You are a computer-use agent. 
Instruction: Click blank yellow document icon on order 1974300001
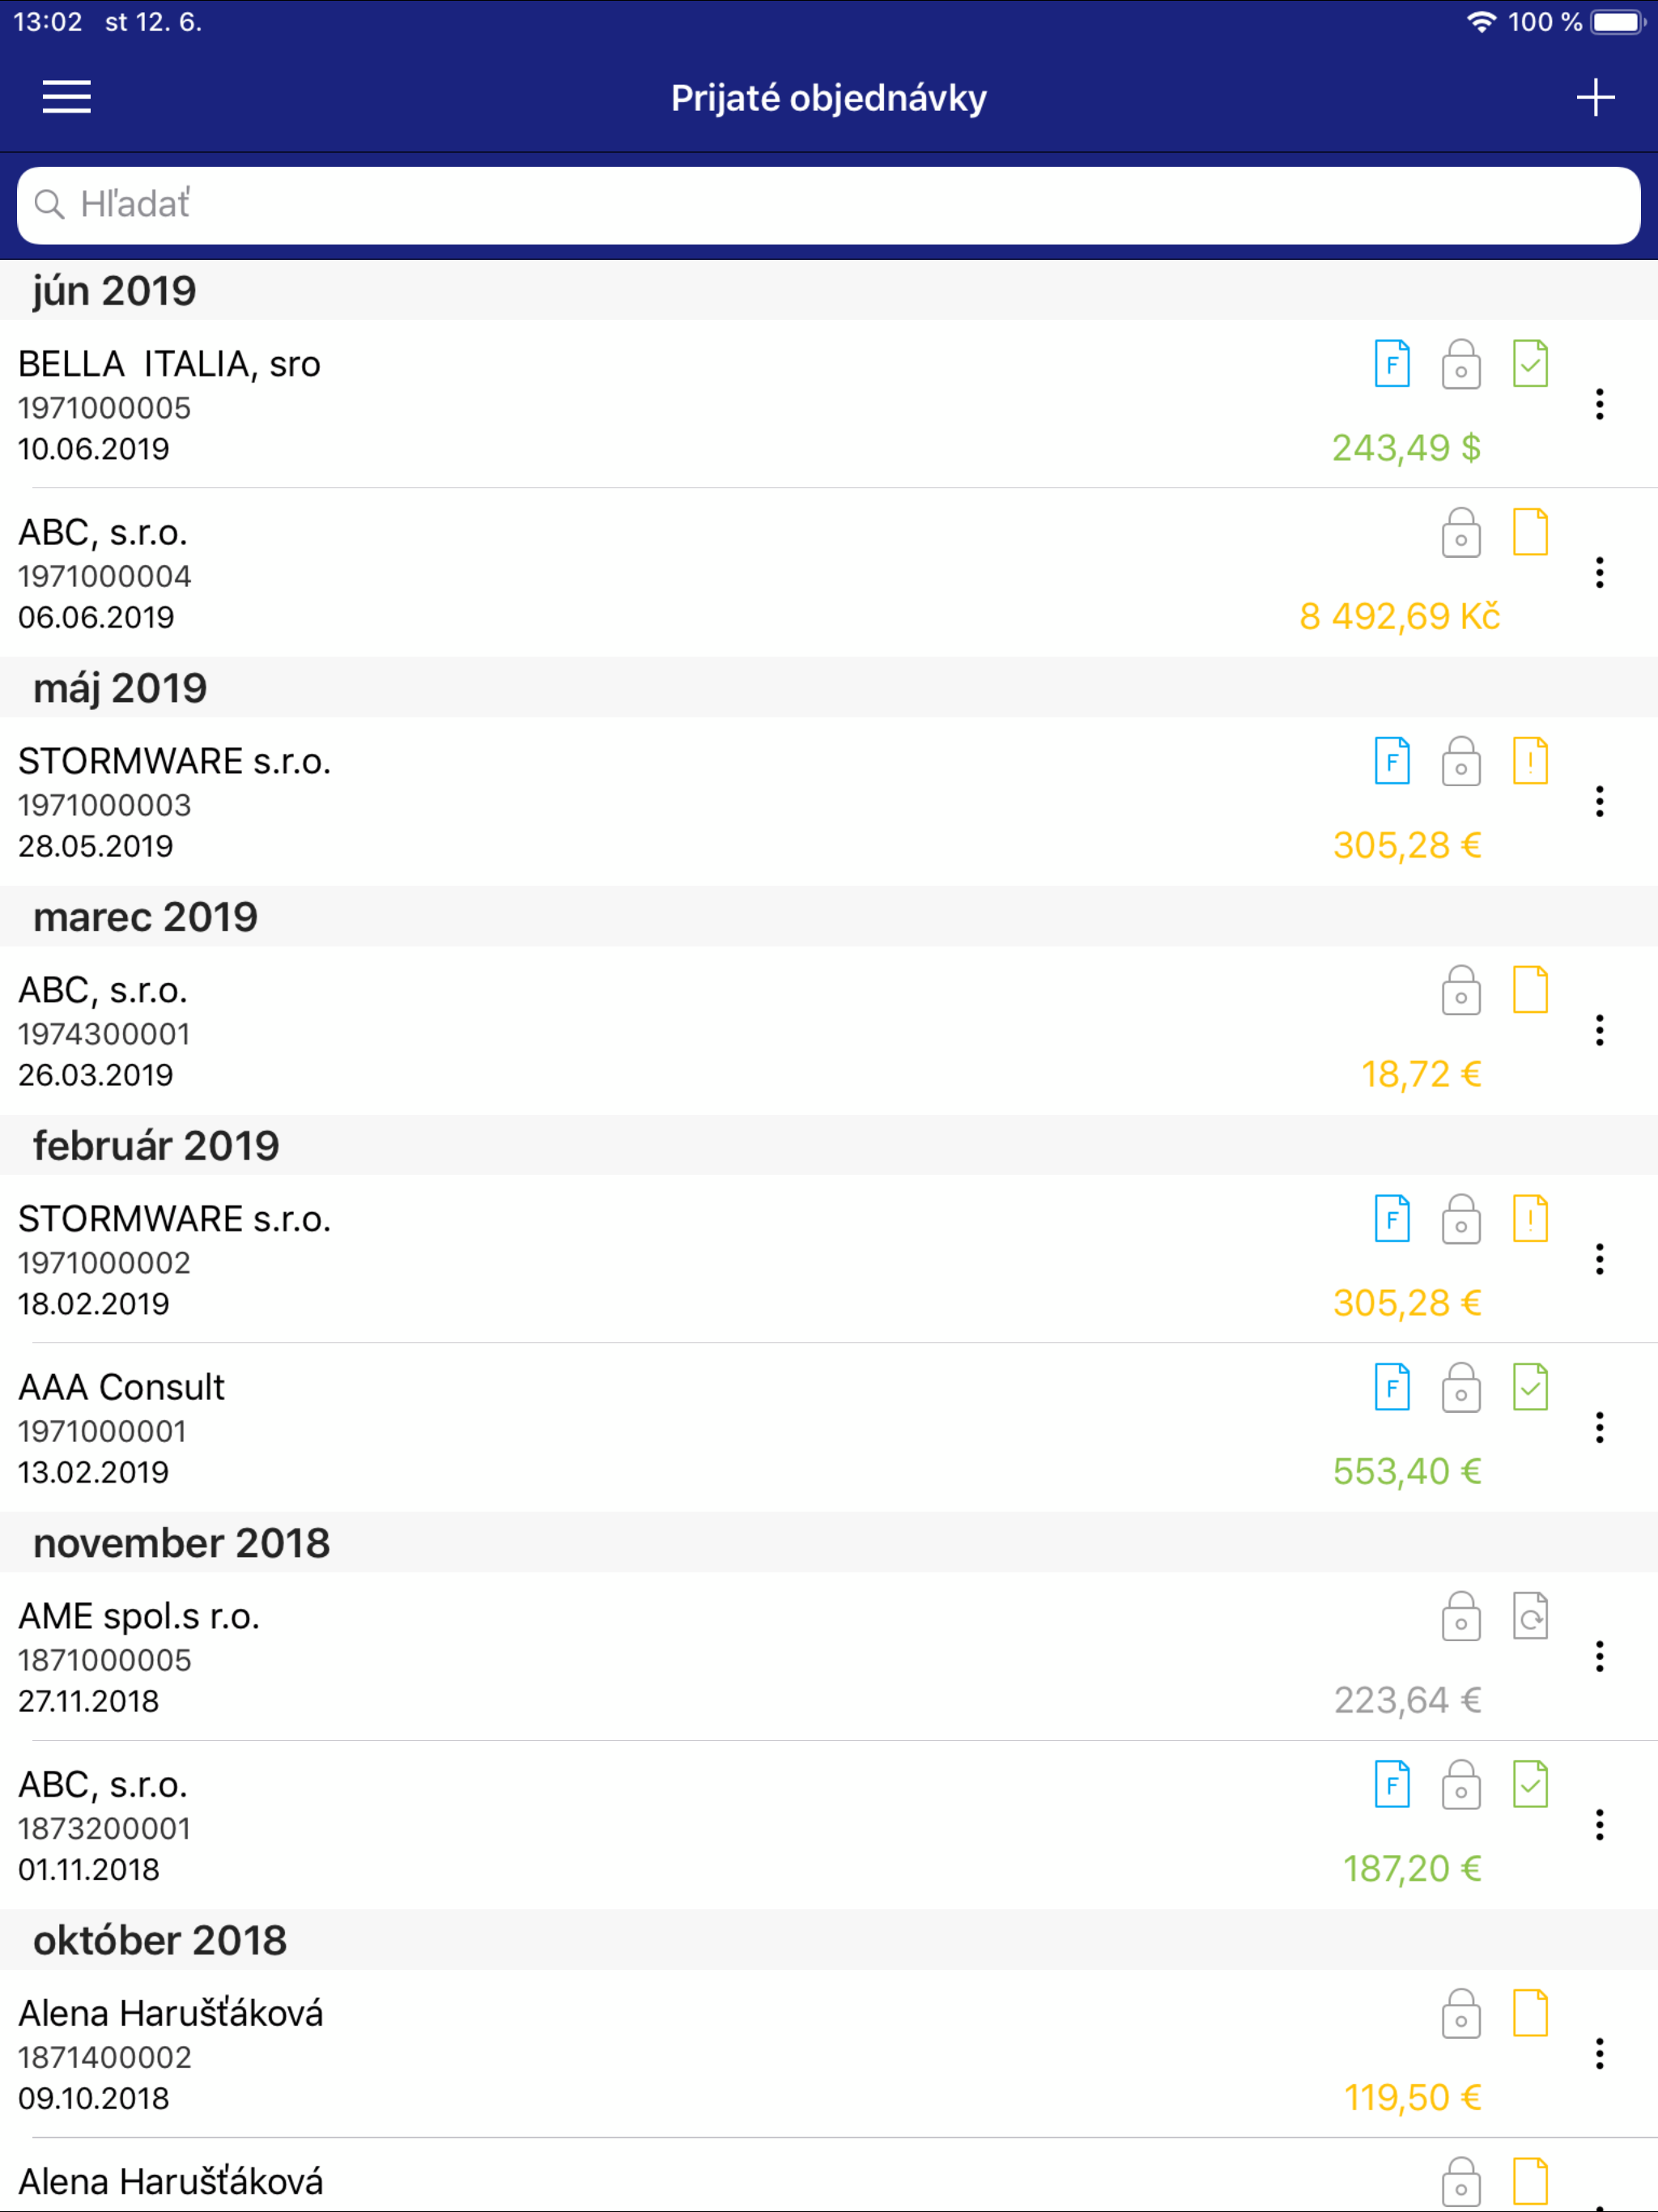click(1530, 991)
